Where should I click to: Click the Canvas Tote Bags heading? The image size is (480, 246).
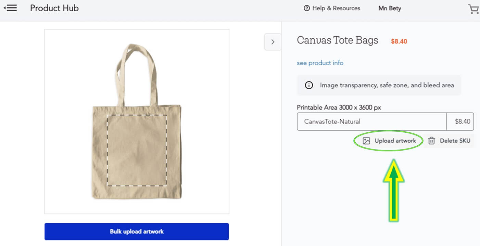(x=338, y=40)
